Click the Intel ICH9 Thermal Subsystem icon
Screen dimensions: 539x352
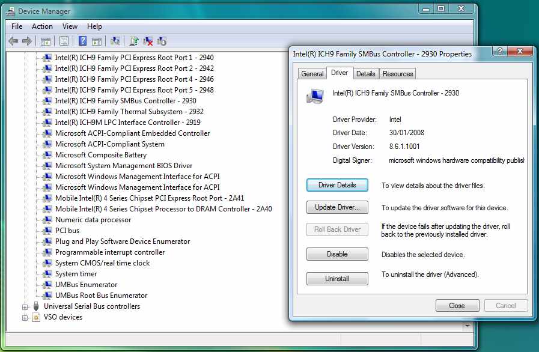coord(47,112)
